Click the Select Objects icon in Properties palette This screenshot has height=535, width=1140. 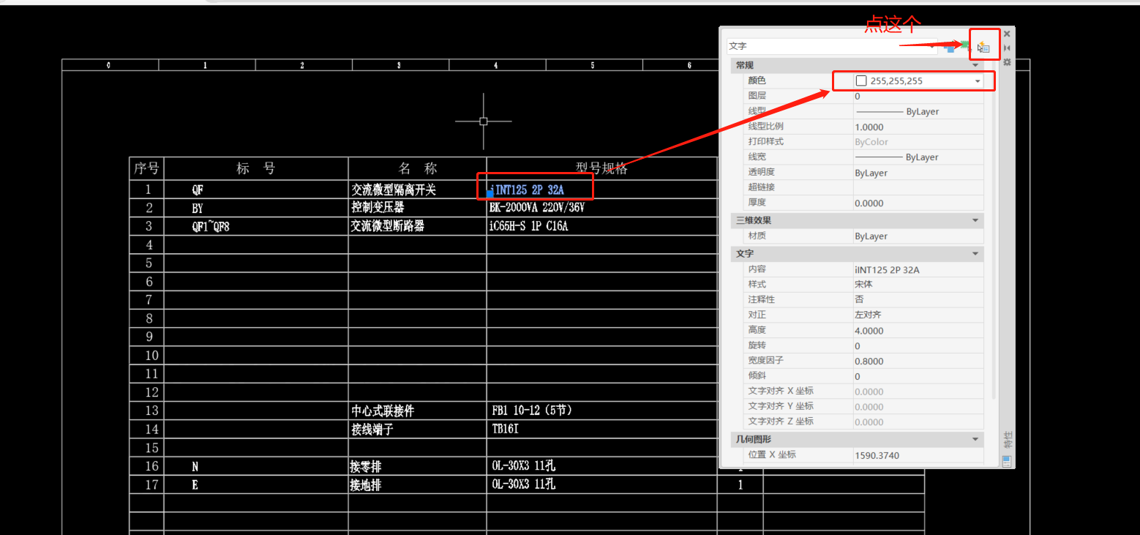(x=966, y=47)
